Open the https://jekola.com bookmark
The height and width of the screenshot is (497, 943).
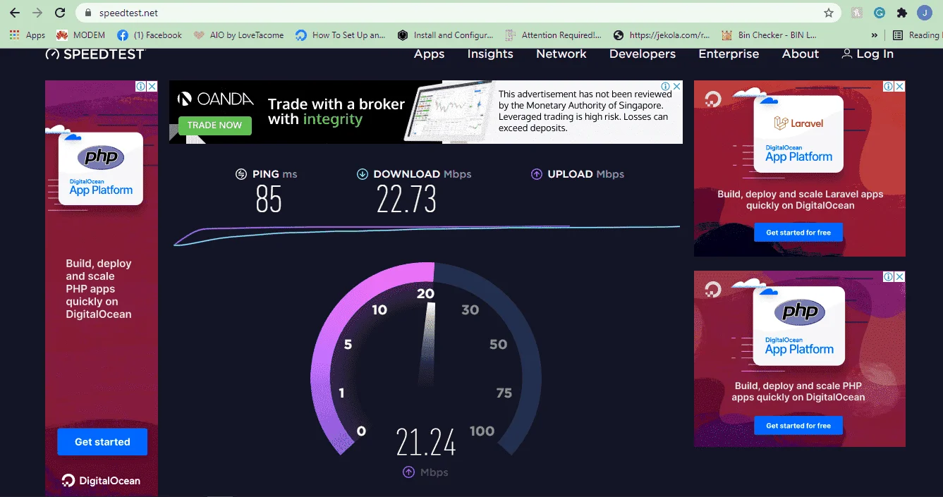662,35
